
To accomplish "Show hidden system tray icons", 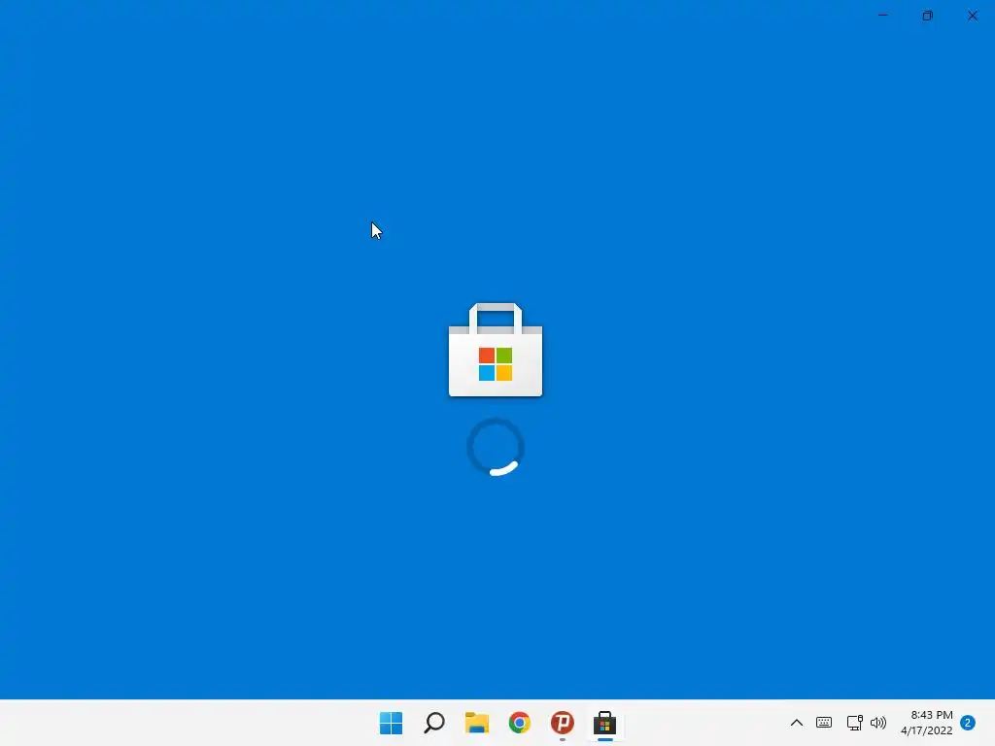I will (x=797, y=723).
